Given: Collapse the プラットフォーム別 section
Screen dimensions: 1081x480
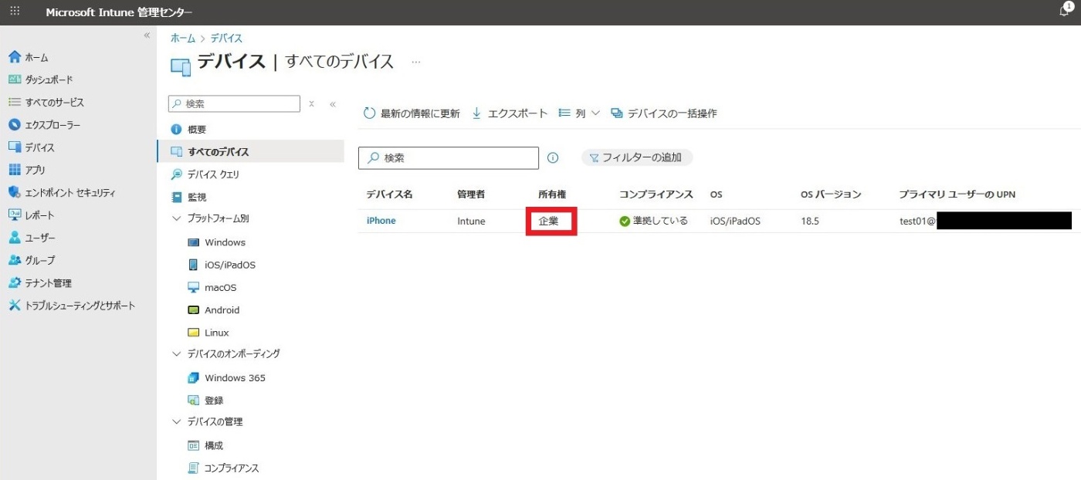Looking at the screenshot, I should [176, 218].
